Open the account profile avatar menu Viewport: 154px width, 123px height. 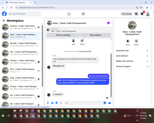click(148, 14)
